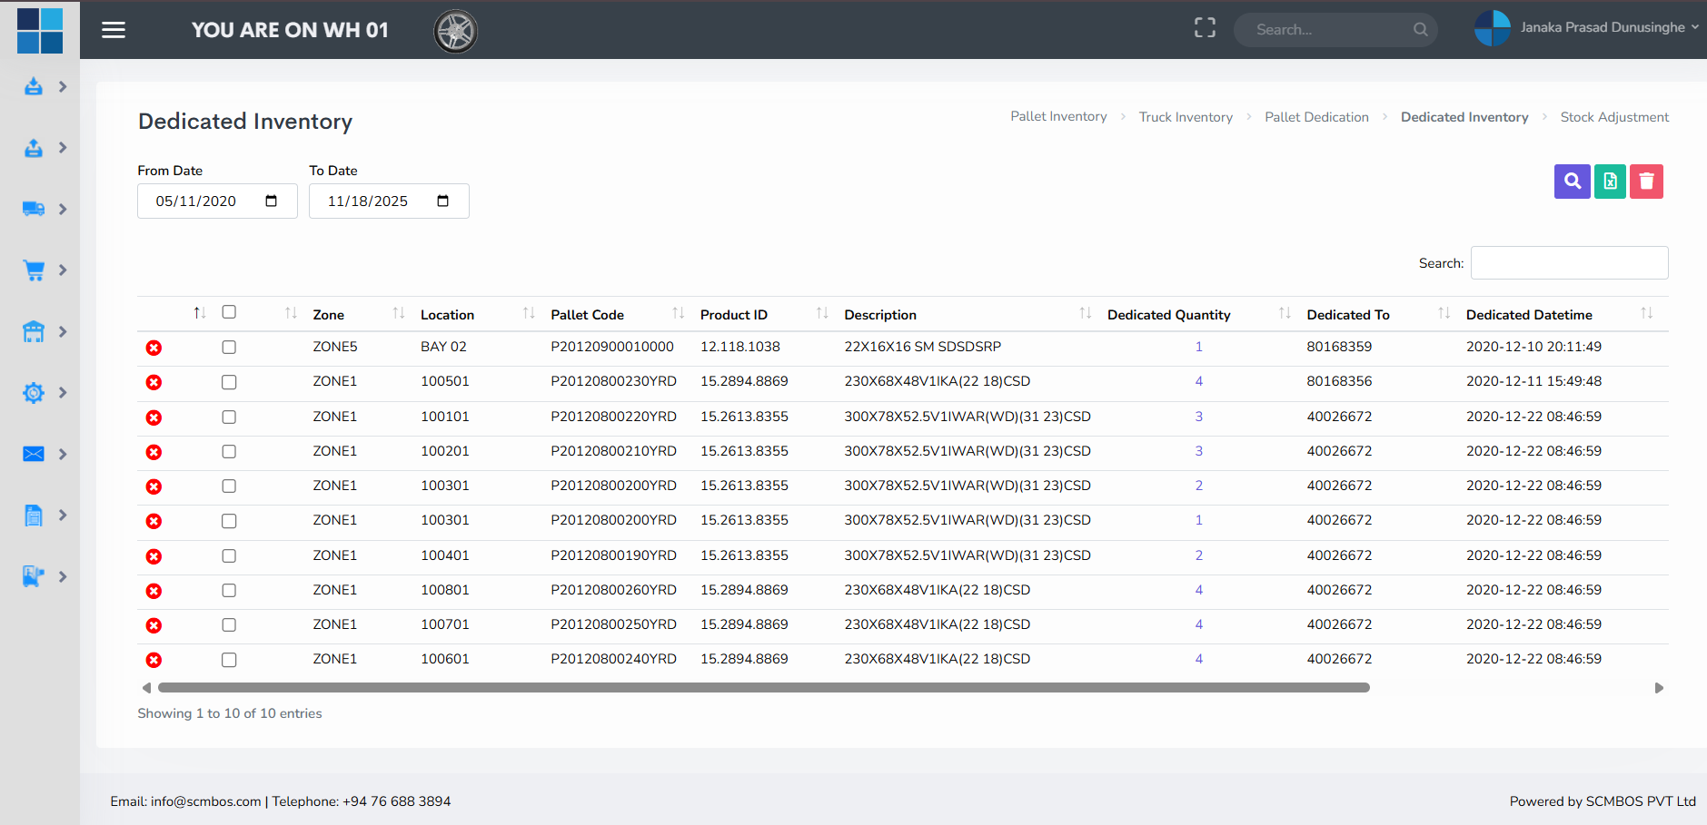Toggle fullscreen mode icon
This screenshot has width=1707, height=825.
tap(1205, 28)
